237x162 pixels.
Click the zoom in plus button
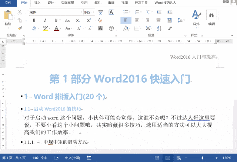(217, 158)
